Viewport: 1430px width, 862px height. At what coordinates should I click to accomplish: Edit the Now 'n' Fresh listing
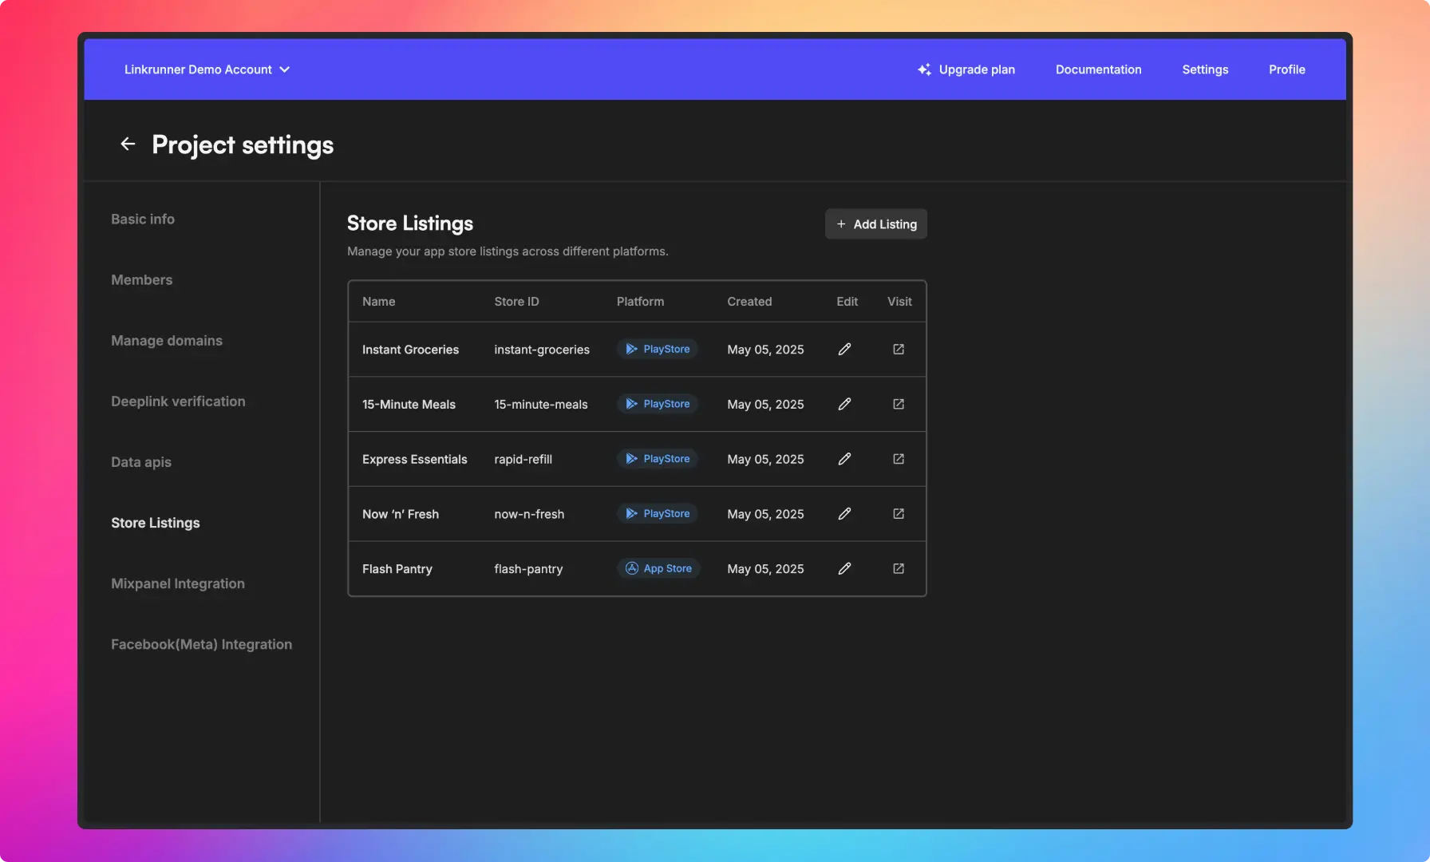pos(844,514)
